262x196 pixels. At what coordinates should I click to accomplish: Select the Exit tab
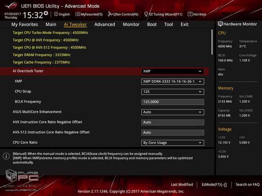click(x=185, y=25)
